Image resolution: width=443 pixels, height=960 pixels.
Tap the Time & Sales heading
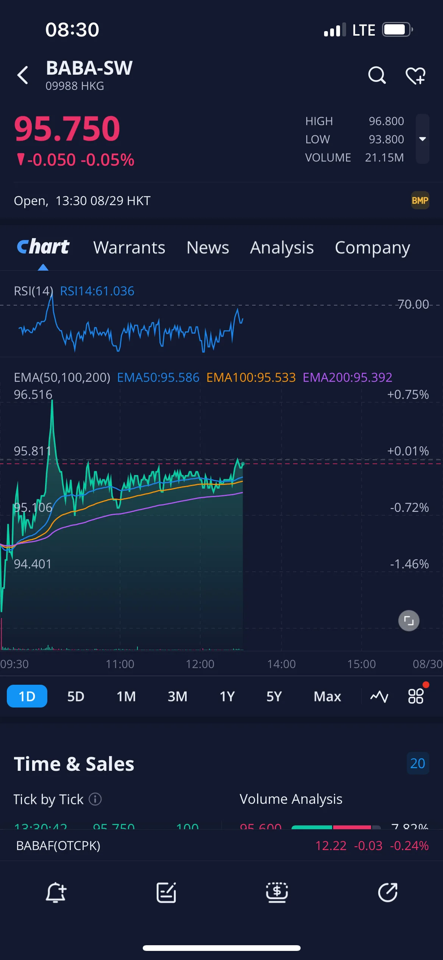pyautogui.click(x=74, y=764)
